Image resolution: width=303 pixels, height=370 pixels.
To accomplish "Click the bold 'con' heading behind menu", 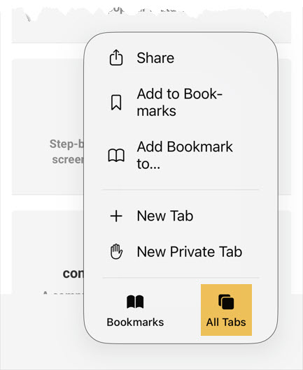I will point(73,274).
